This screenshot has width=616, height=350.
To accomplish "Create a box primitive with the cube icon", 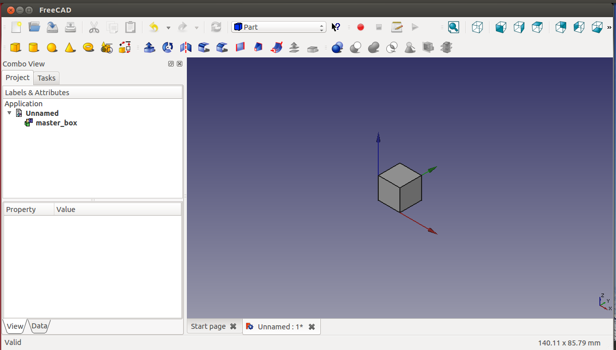I will (x=16, y=47).
